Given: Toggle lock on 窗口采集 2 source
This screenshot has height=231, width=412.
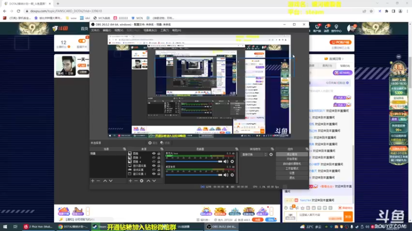Looking at the screenshot, I should pyautogui.click(x=159, y=174).
